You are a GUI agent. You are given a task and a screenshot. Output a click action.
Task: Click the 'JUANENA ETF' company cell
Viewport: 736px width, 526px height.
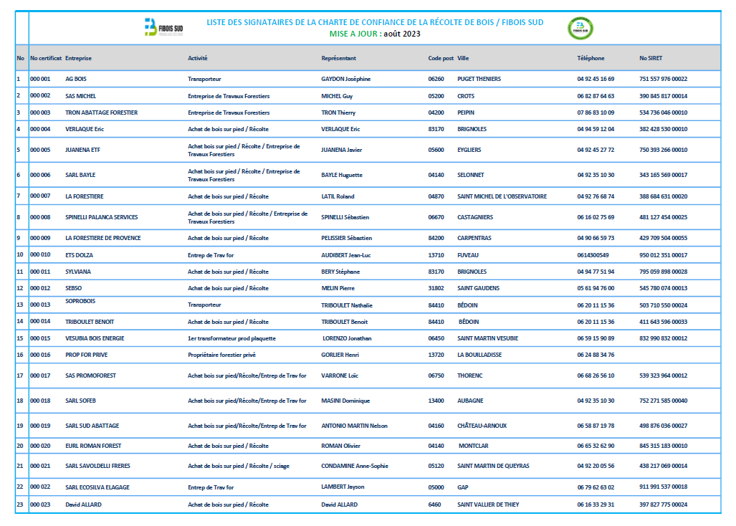[82, 150]
